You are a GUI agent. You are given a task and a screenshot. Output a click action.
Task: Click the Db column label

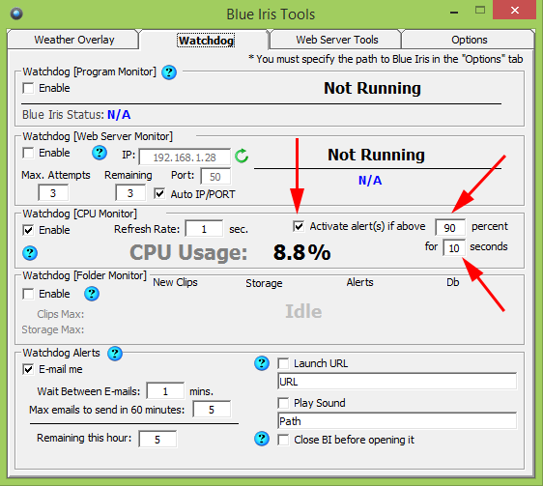(x=452, y=282)
